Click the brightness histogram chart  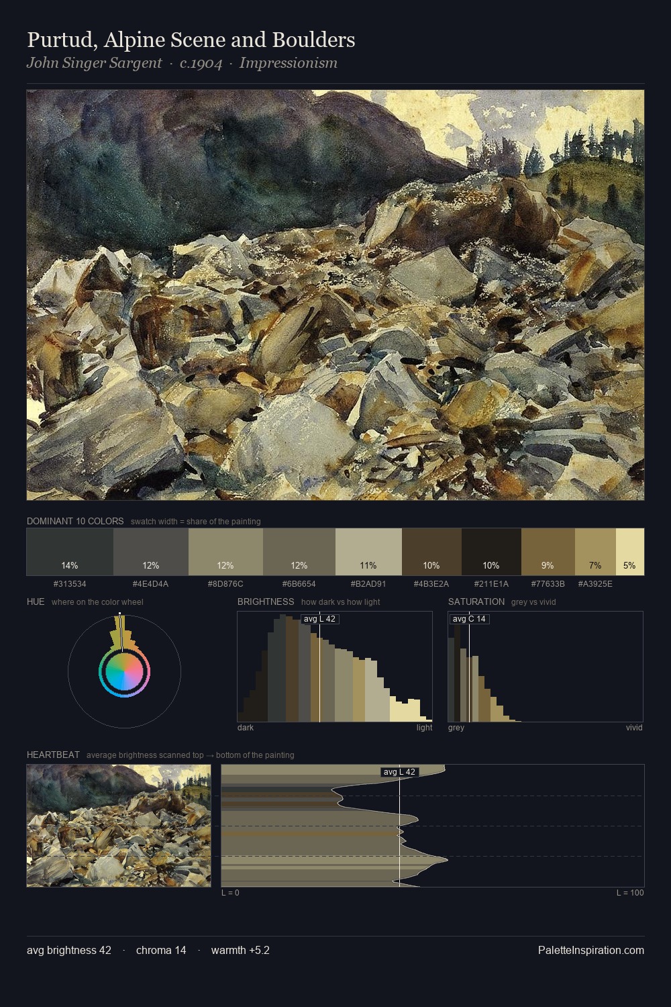335,667
